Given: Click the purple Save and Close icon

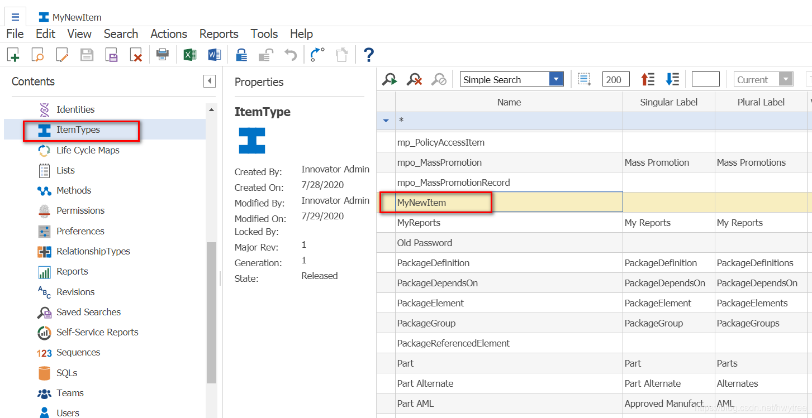Looking at the screenshot, I should [111, 55].
